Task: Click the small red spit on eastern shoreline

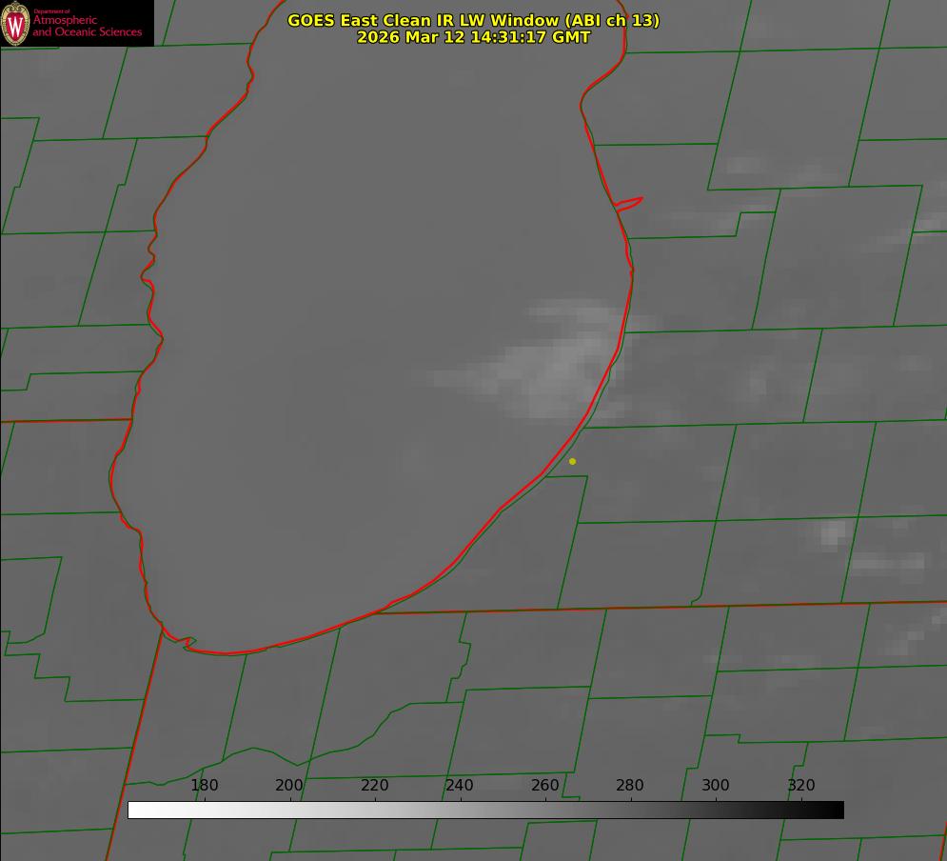Action: [629, 202]
